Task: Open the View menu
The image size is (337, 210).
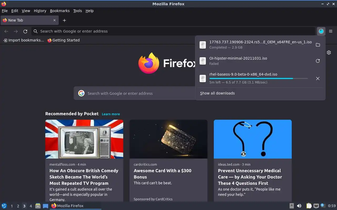Action: pyautogui.click(x=26, y=11)
